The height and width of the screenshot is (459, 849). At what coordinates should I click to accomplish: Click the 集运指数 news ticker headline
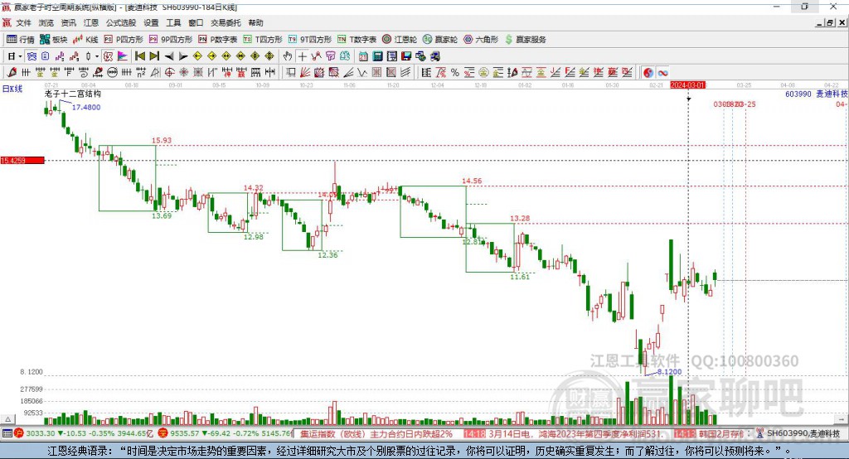click(x=376, y=433)
